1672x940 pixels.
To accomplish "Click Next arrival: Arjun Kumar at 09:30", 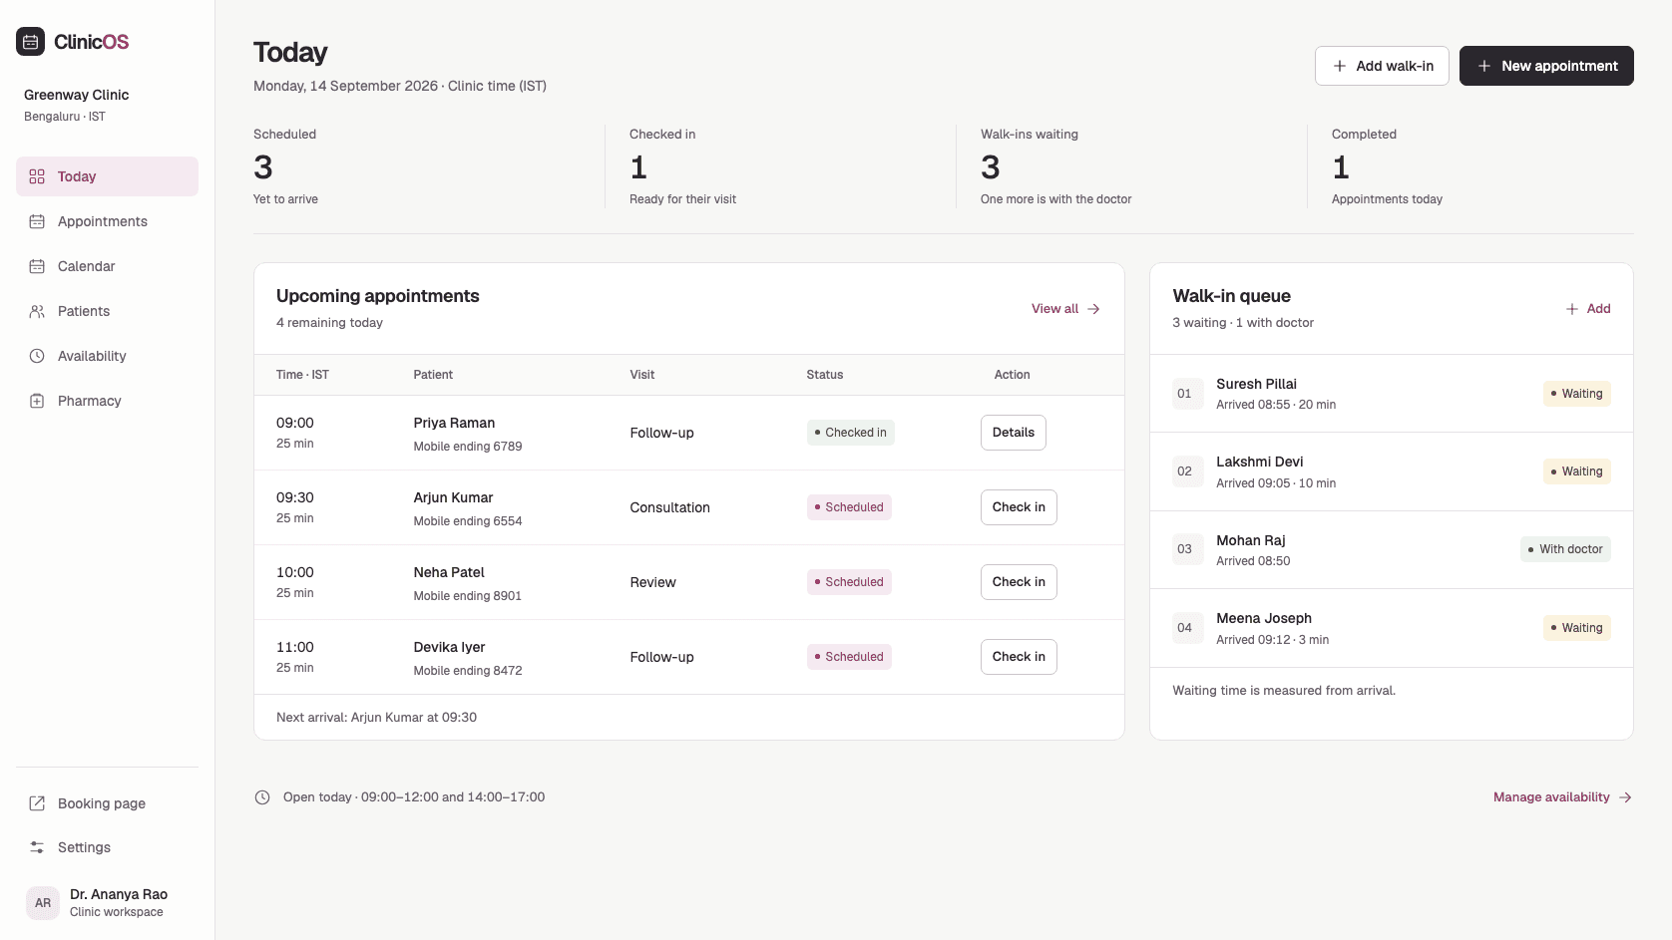I will (376, 718).
